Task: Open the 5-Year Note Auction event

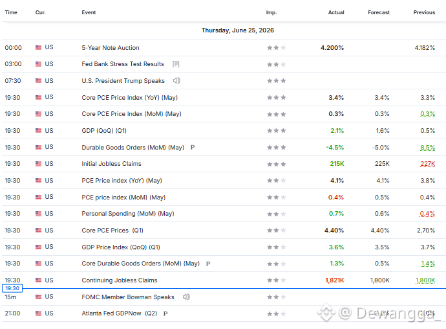Action: pos(111,48)
